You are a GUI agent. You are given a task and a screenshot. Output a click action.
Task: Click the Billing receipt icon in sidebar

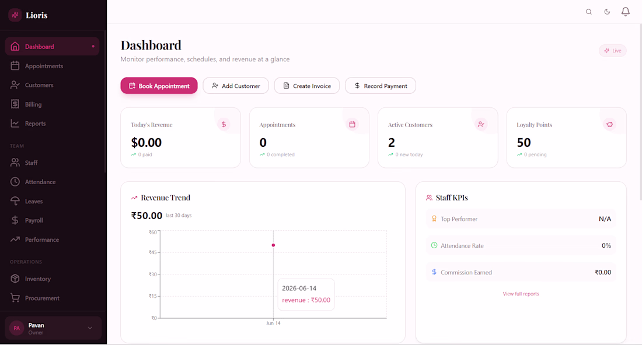(15, 104)
